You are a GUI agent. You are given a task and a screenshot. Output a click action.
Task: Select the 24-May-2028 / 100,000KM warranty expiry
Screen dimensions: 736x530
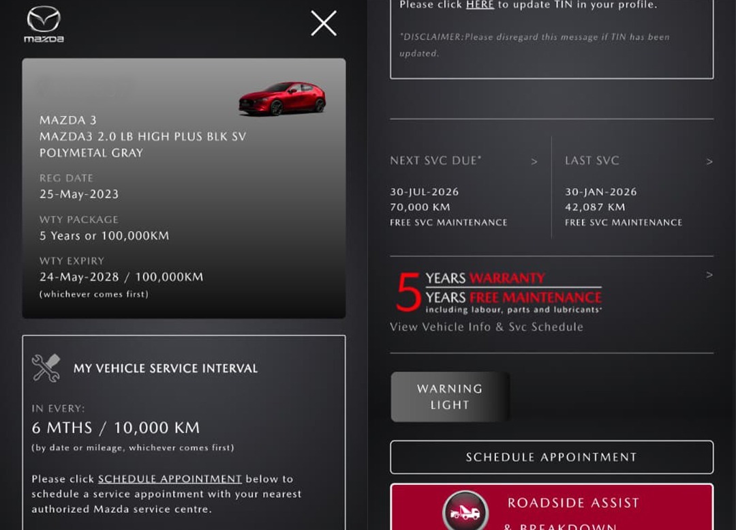(121, 277)
